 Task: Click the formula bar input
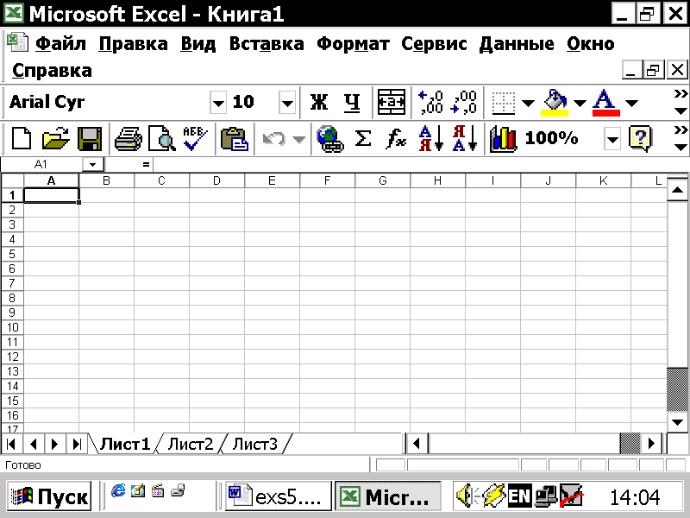click(x=420, y=165)
